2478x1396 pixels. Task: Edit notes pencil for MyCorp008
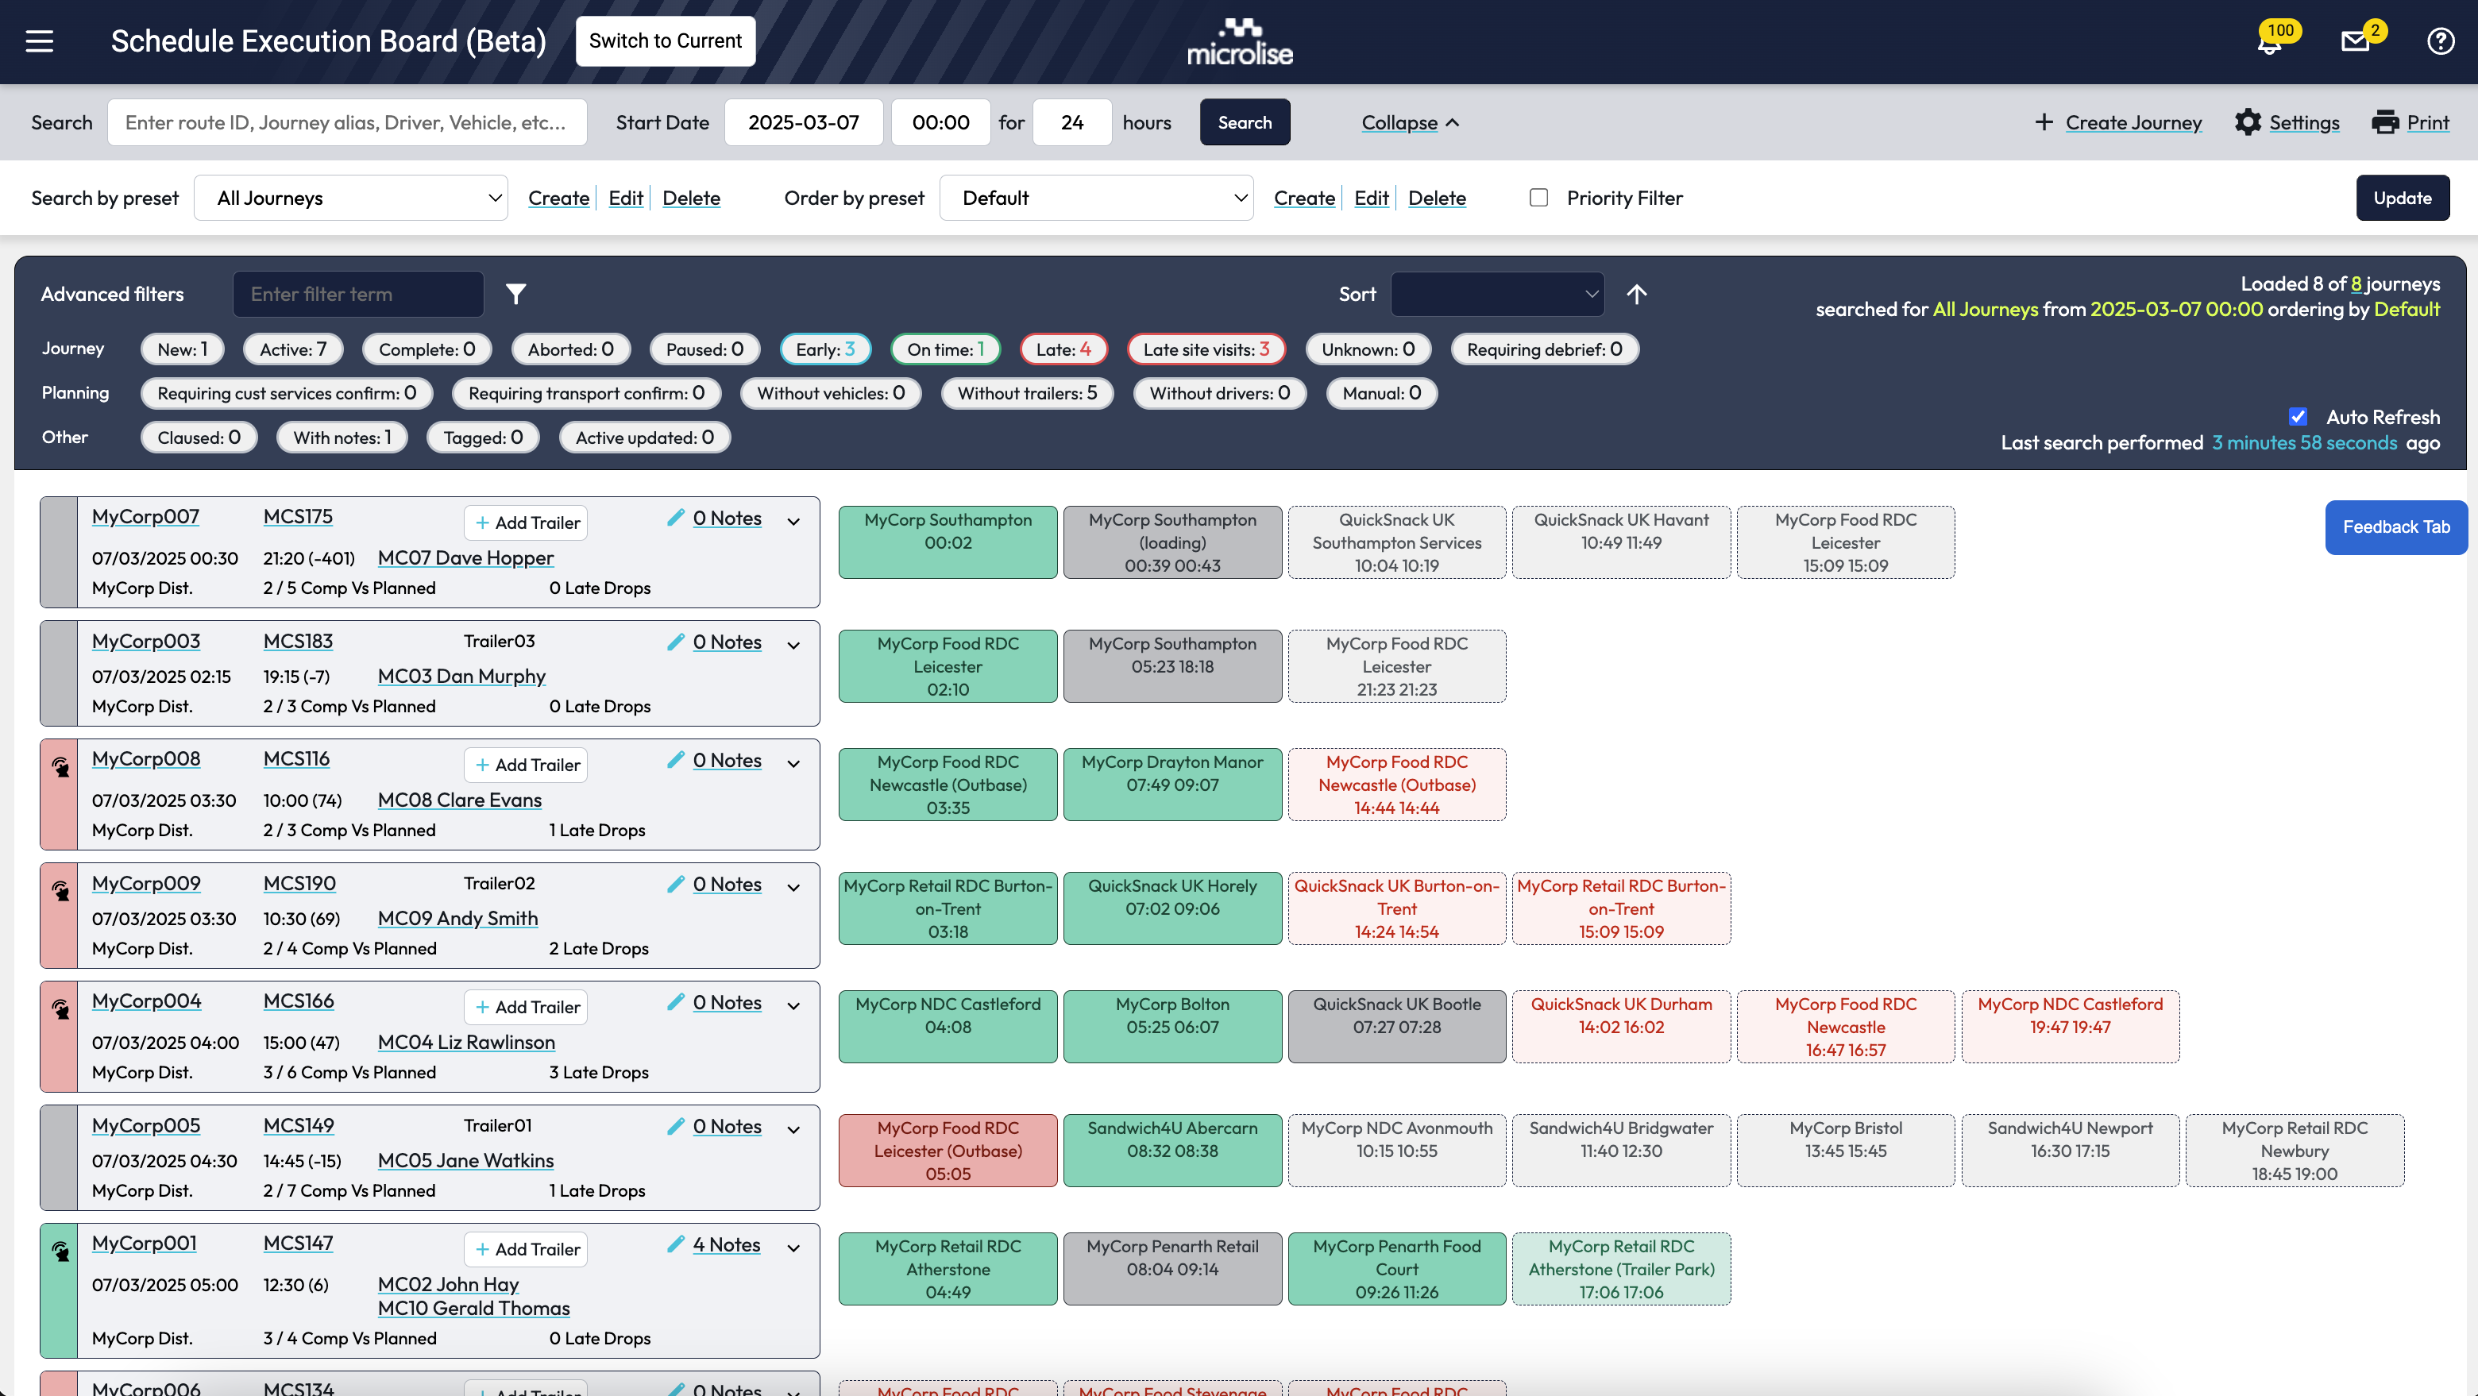[676, 760]
